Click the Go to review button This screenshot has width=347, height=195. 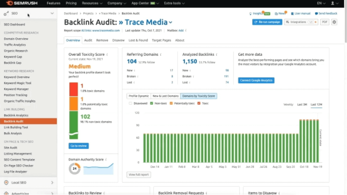click(x=79, y=146)
